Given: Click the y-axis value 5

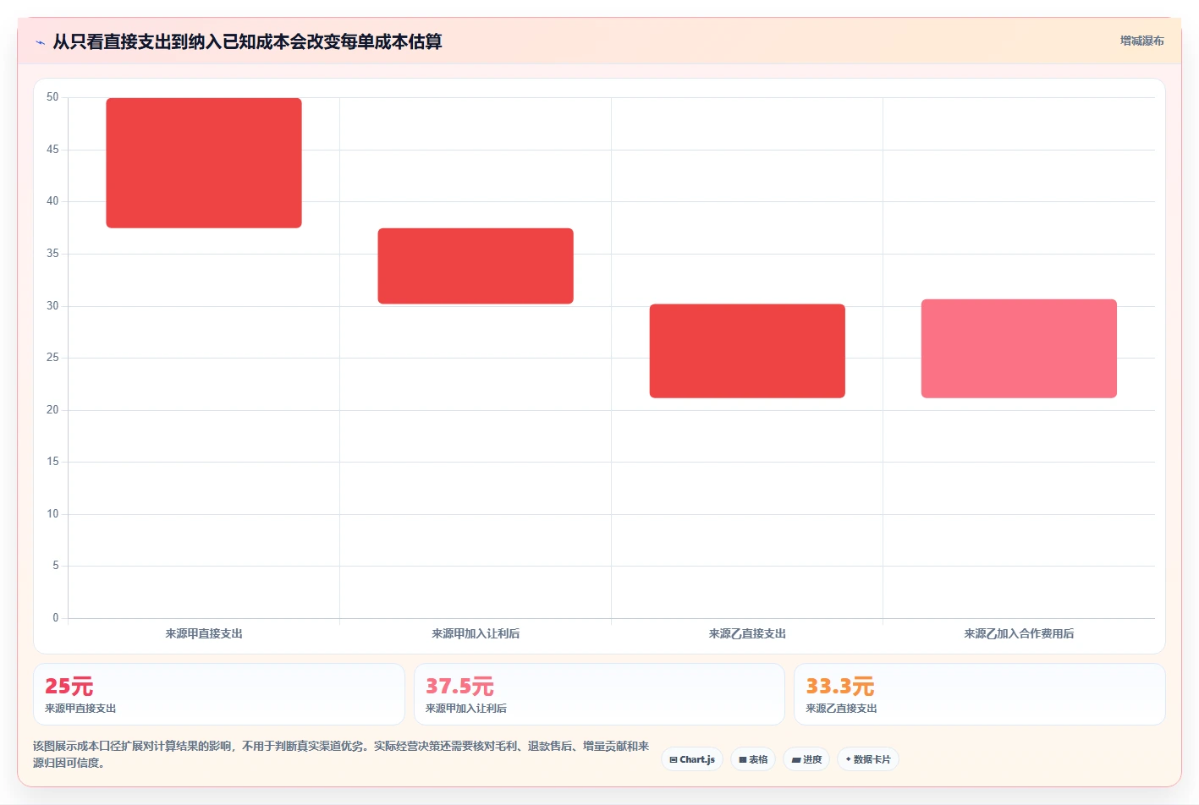Looking at the screenshot, I should tap(56, 566).
